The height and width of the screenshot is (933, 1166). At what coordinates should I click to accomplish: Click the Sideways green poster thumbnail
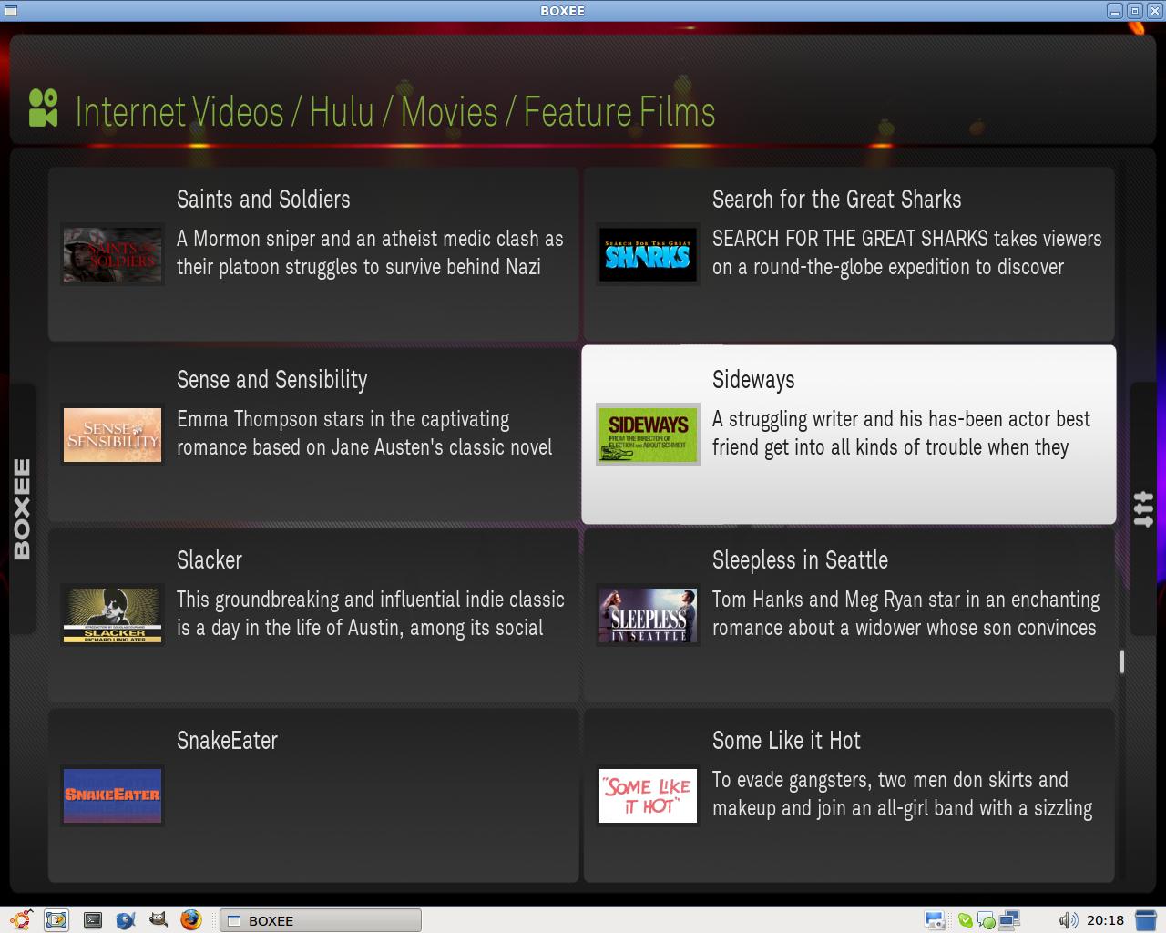point(648,435)
